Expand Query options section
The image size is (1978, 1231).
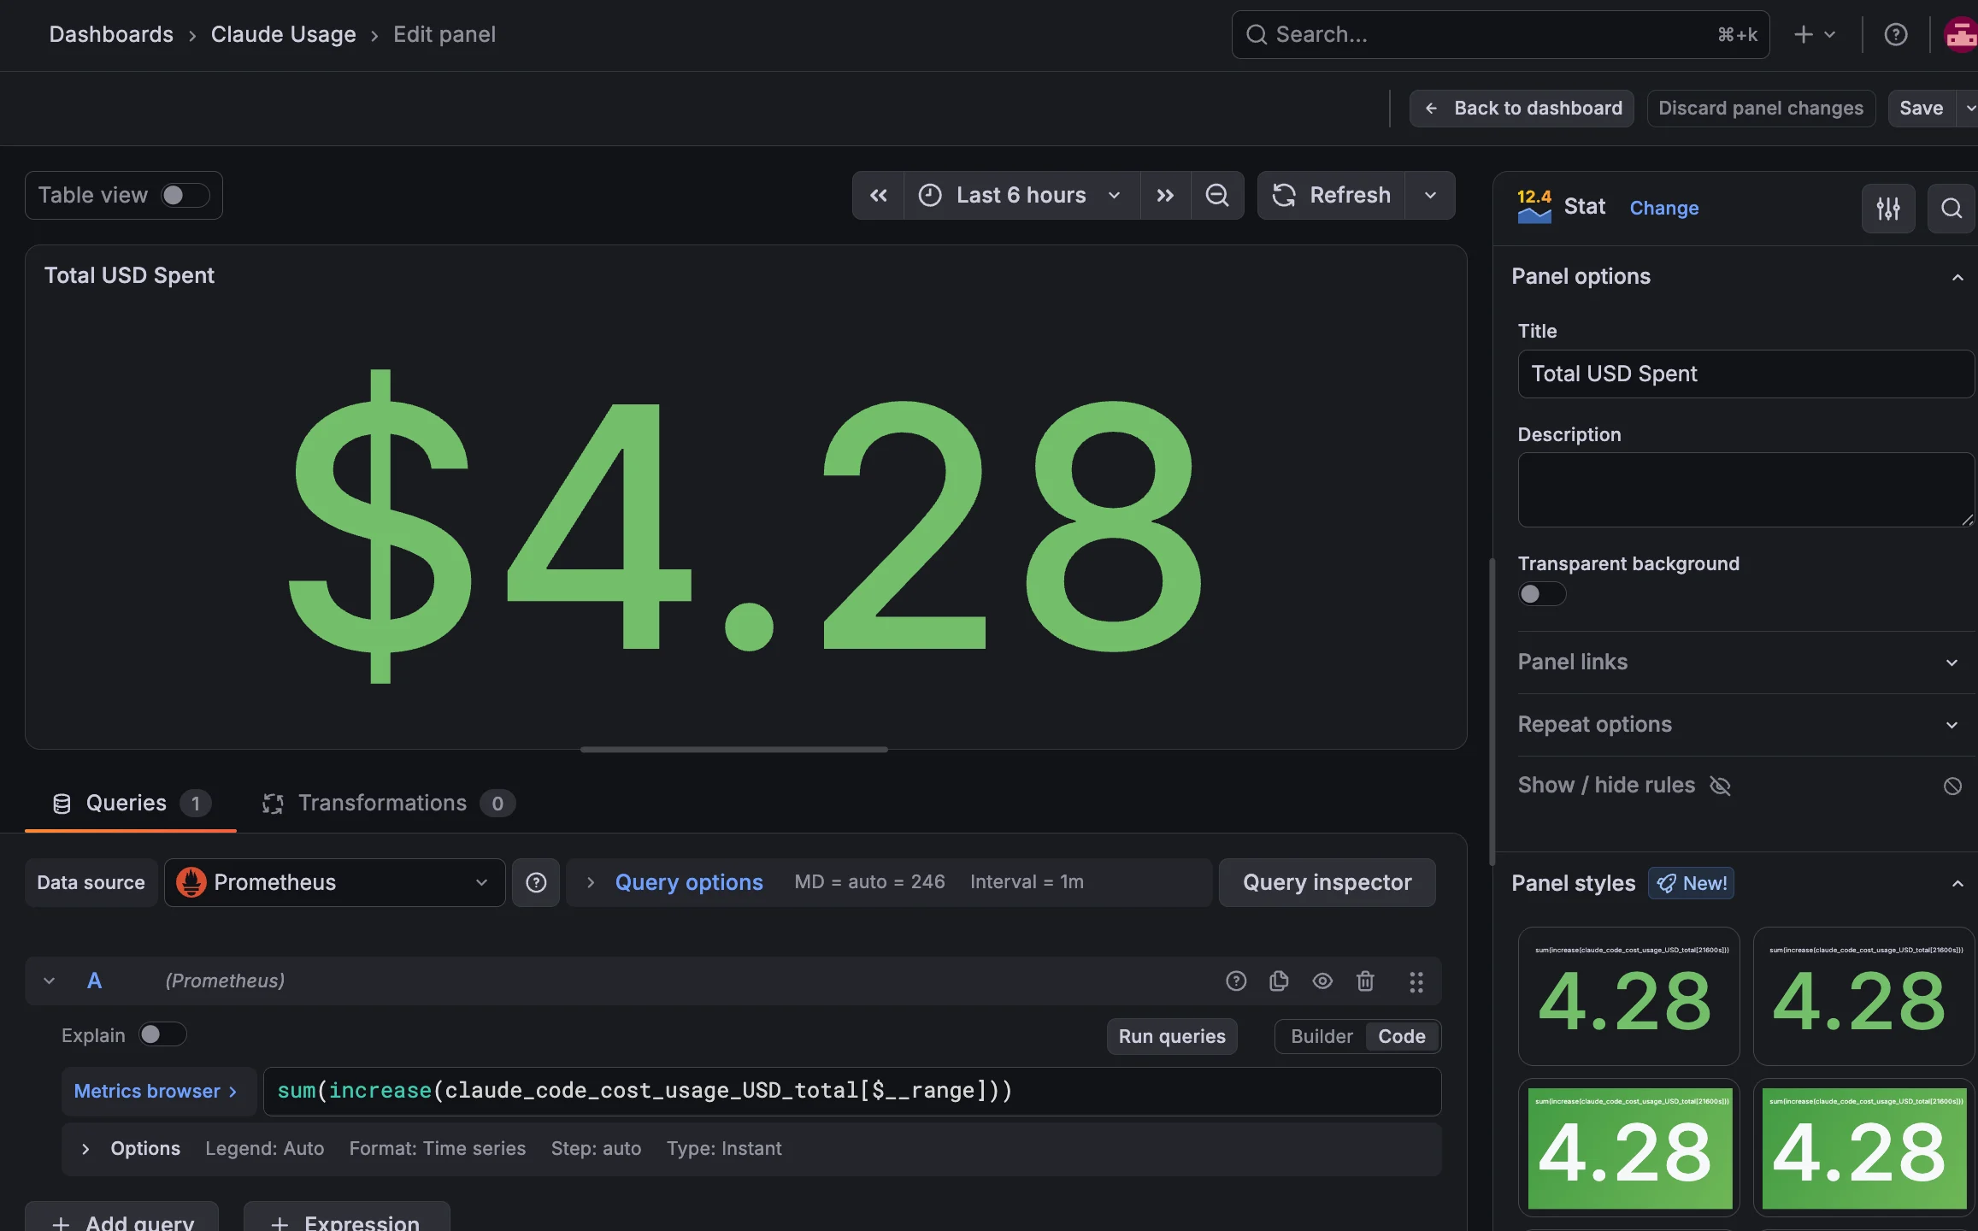point(688,883)
